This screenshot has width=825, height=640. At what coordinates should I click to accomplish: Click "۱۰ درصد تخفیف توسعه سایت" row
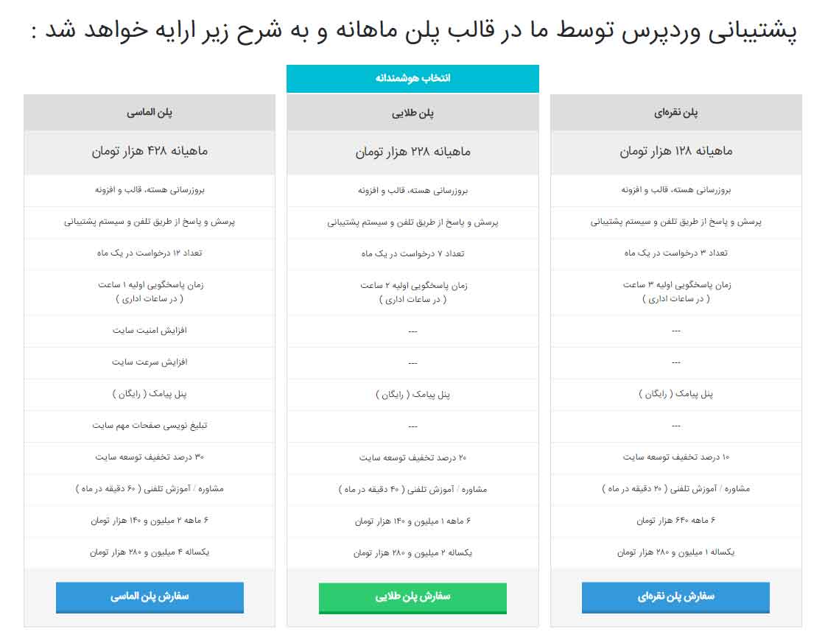[675, 457]
